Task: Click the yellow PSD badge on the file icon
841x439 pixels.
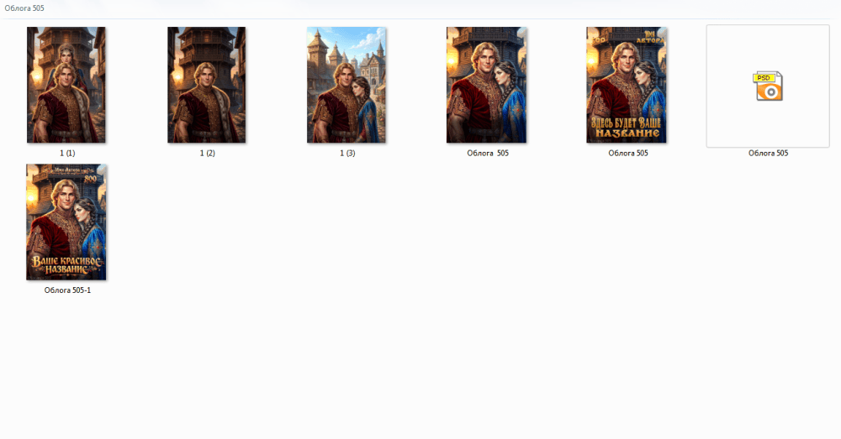Action: 764,78
